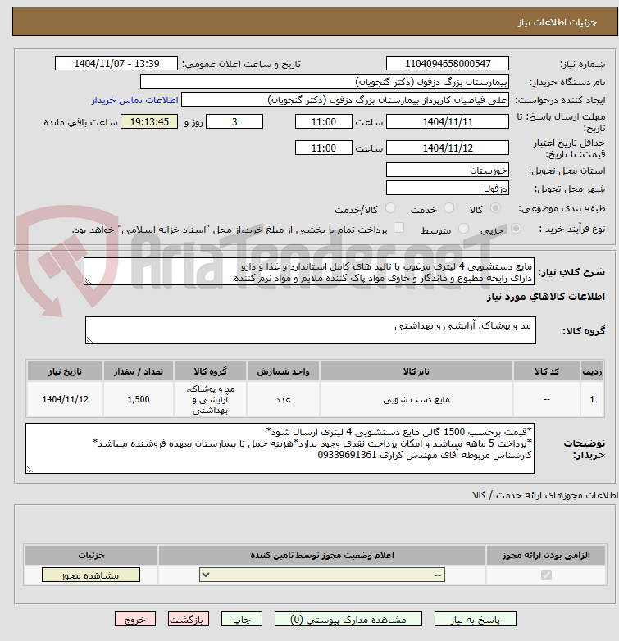Viewport: 619px width, 641px height.
Task: Click the price validity date 1404/11/12 field
Action: click(x=448, y=148)
